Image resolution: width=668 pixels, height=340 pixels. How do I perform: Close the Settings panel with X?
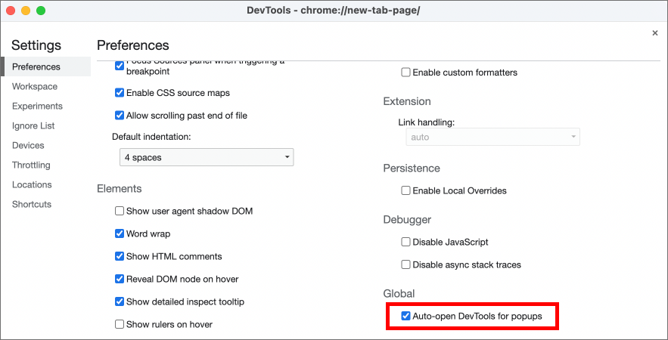click(x=655, y=33)
